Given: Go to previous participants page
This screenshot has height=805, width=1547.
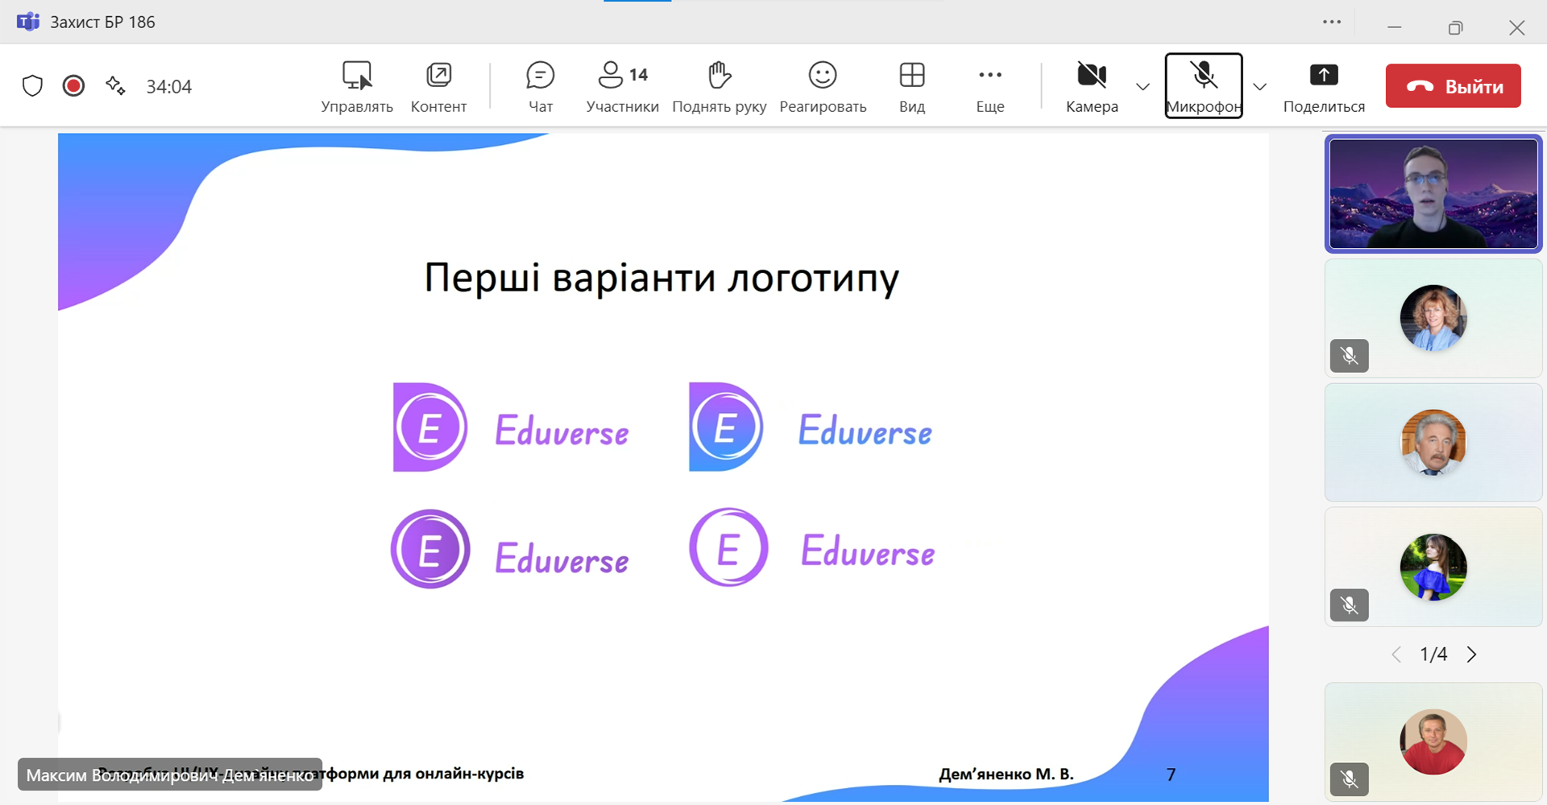Looking at the screenshot, I should (1396, 654).
